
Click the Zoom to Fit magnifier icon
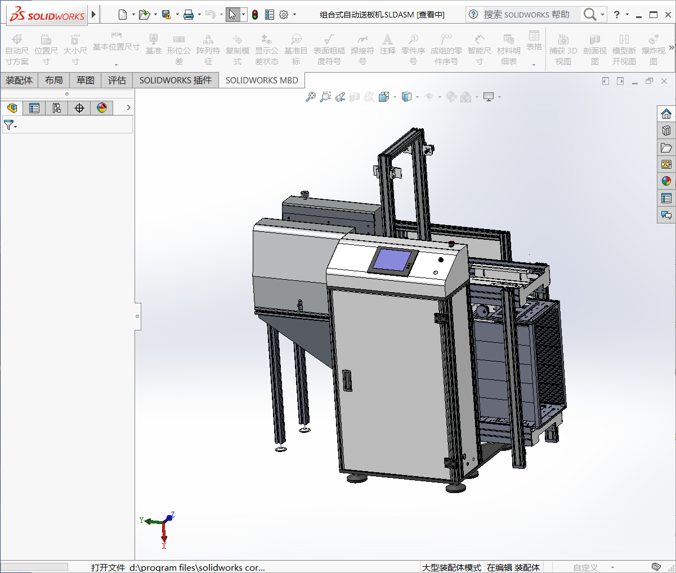pos(310,97)
